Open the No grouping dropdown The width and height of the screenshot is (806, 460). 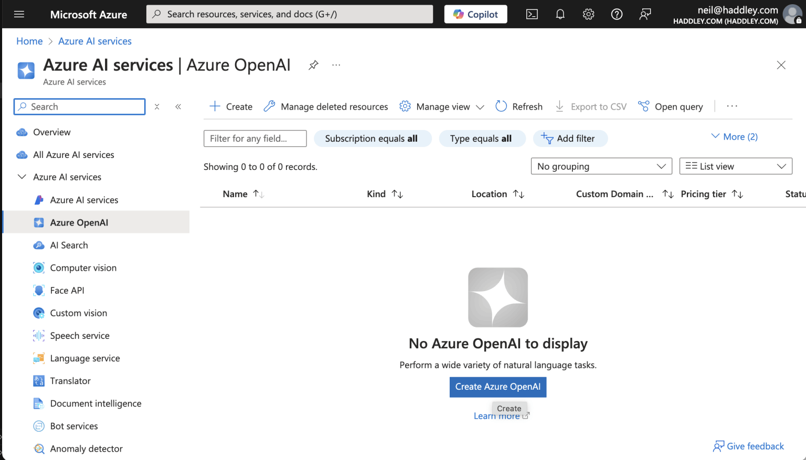[601, 166]
